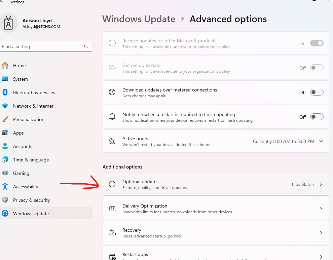Click the Apps icon in sidebar
This screenshot has height=260, width=333.
coord(5,133)
